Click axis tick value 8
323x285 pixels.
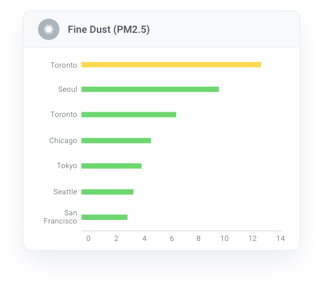pyautogui.click(x=198, y=238)
